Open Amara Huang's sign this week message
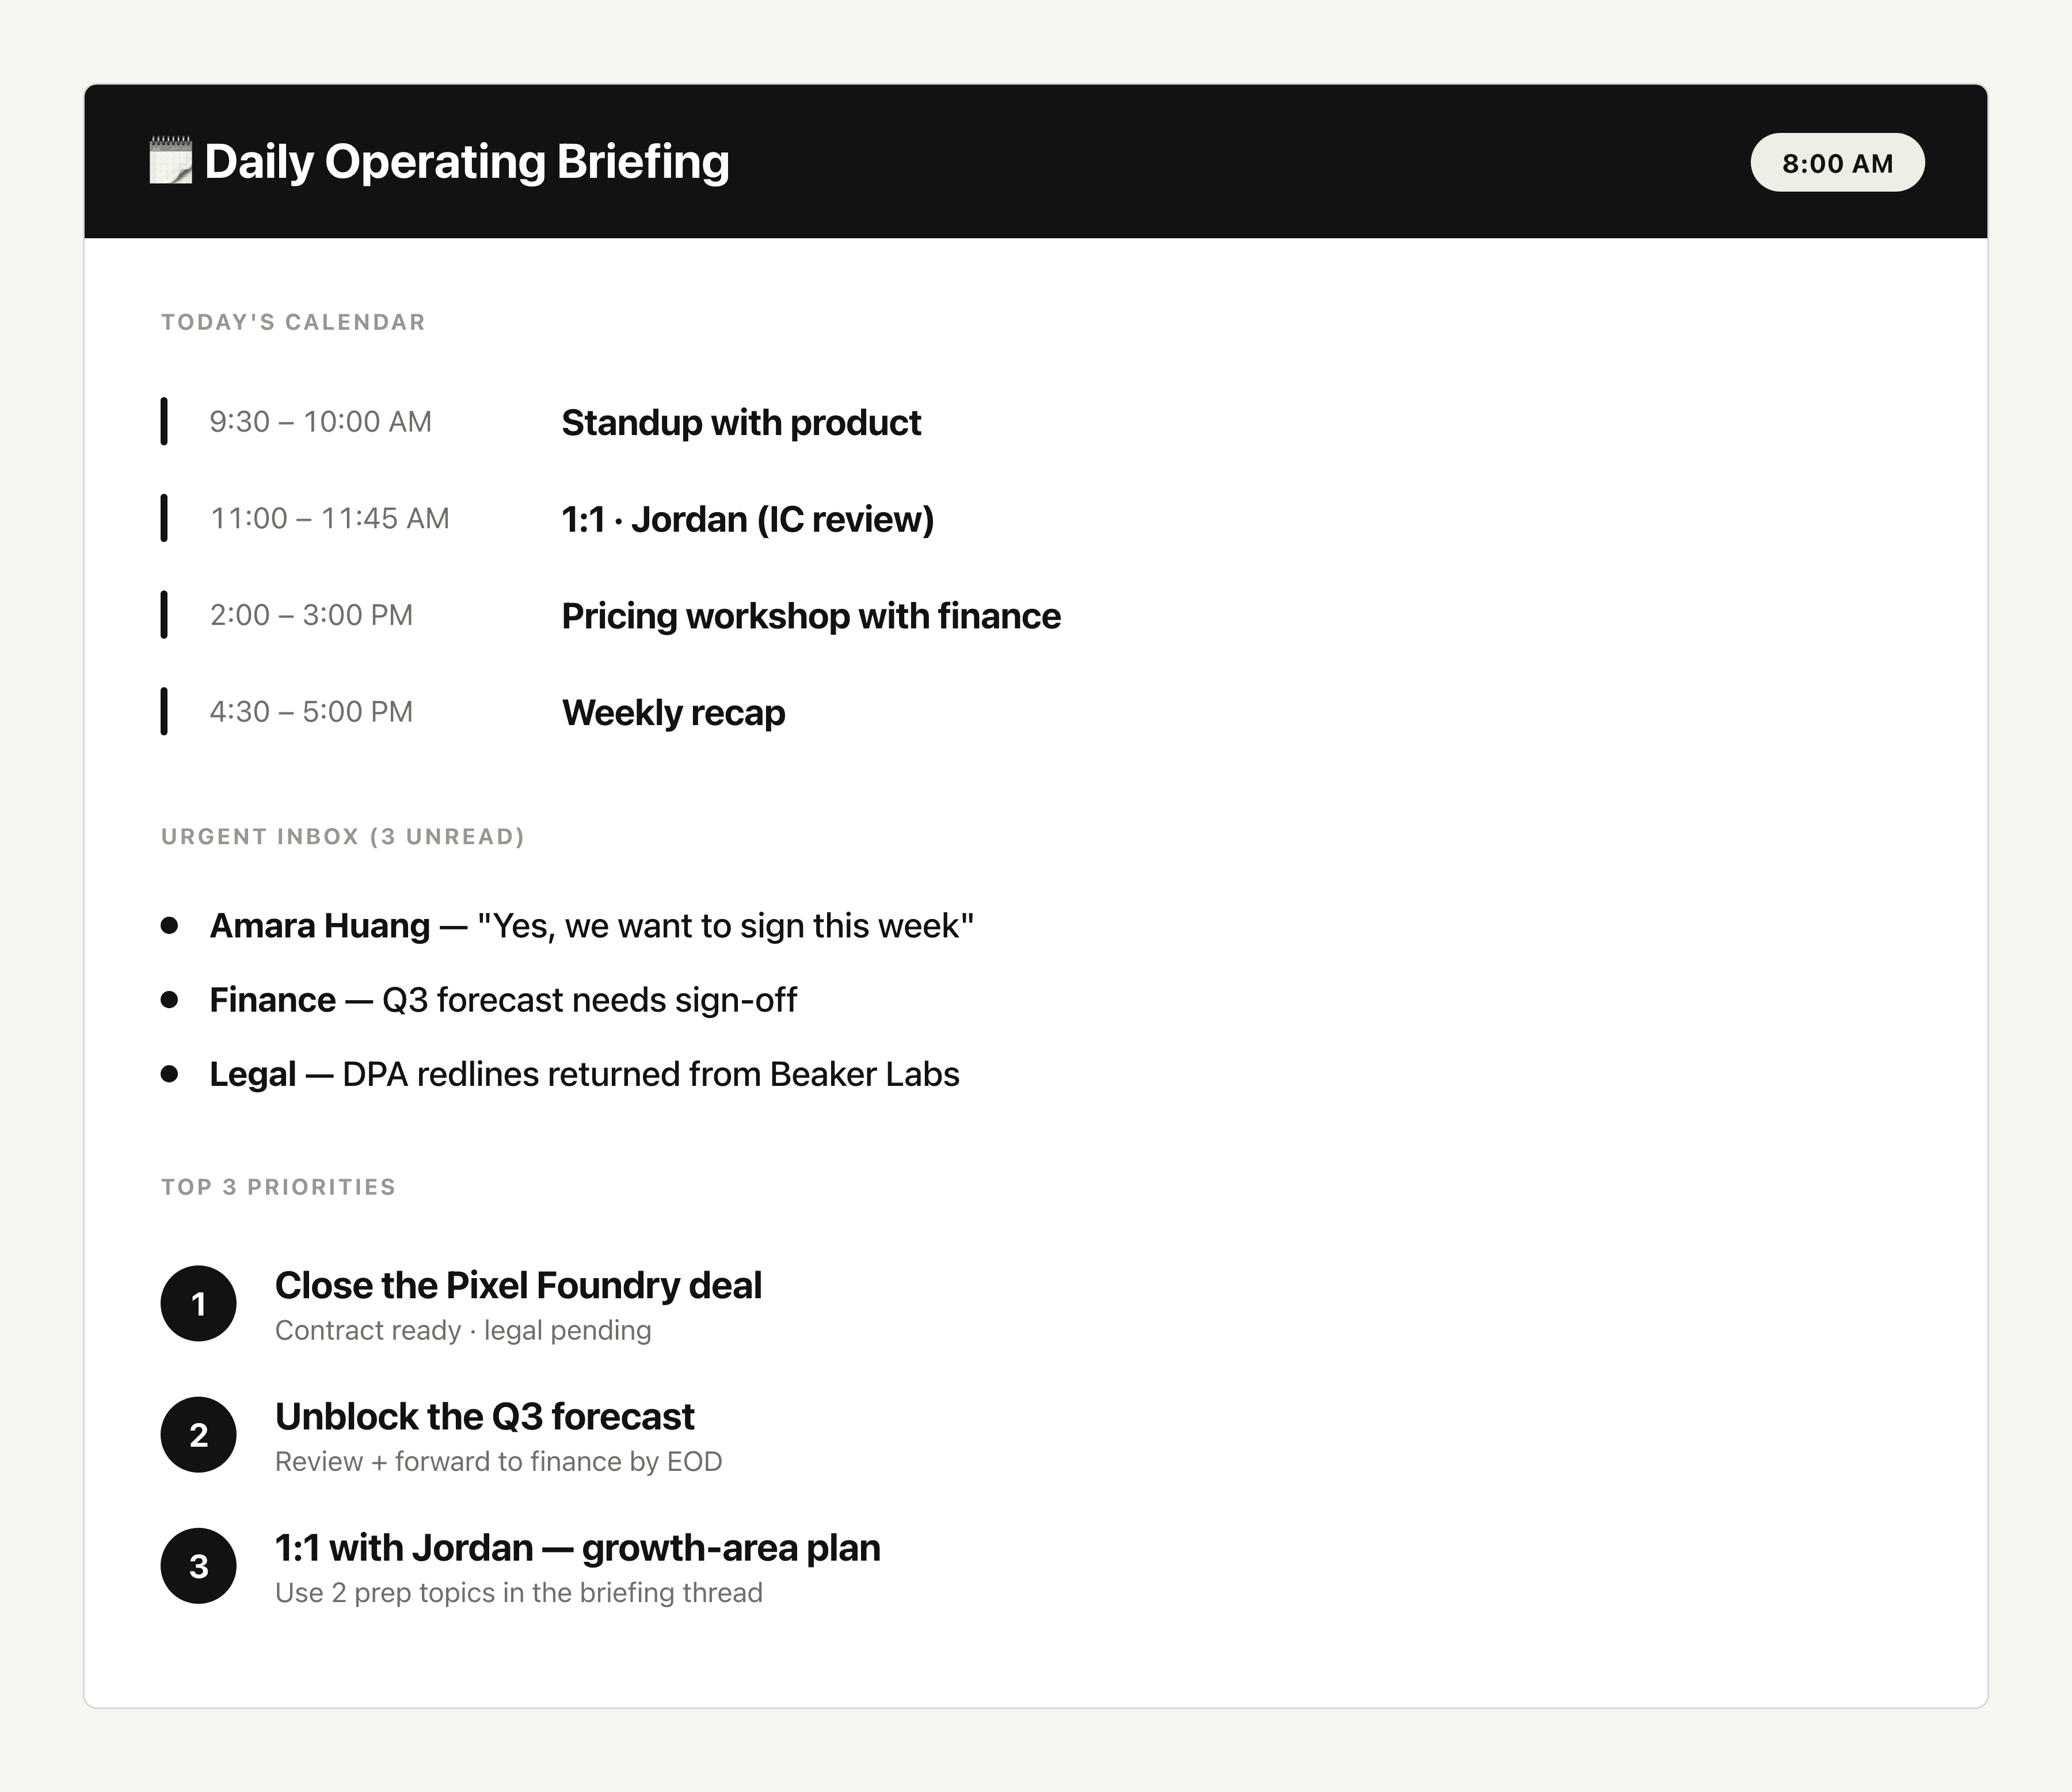This screenshot has width=2072, height=1792. coord(592,926)
